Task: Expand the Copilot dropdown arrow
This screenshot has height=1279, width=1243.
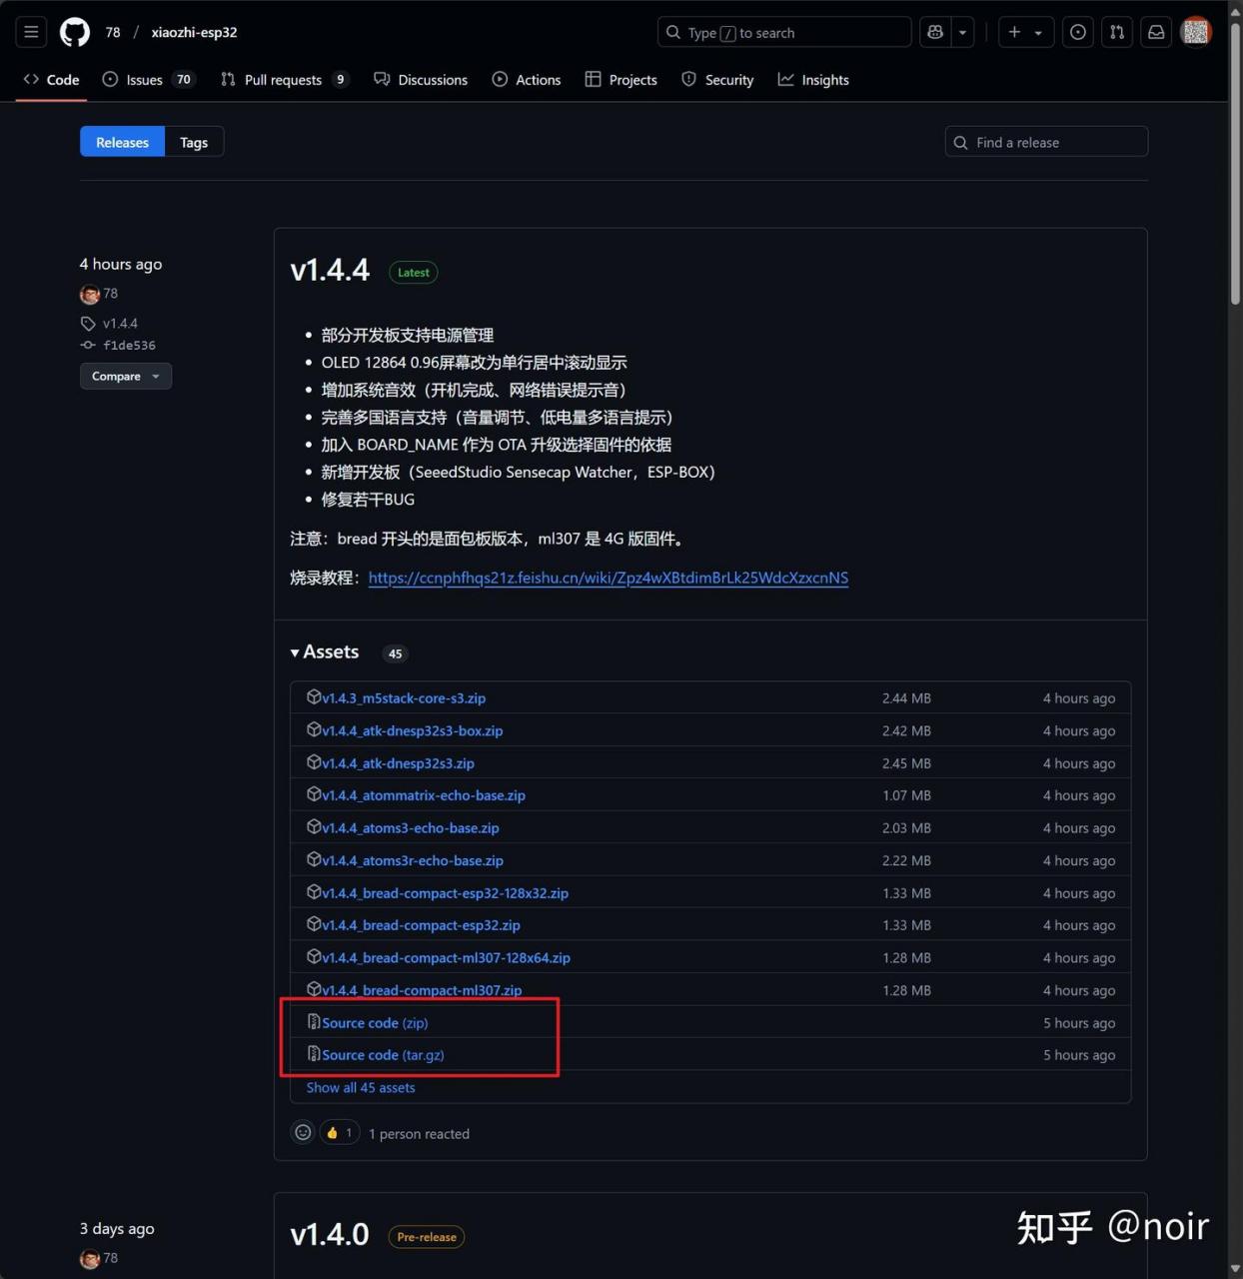Action: click(962, 32)
